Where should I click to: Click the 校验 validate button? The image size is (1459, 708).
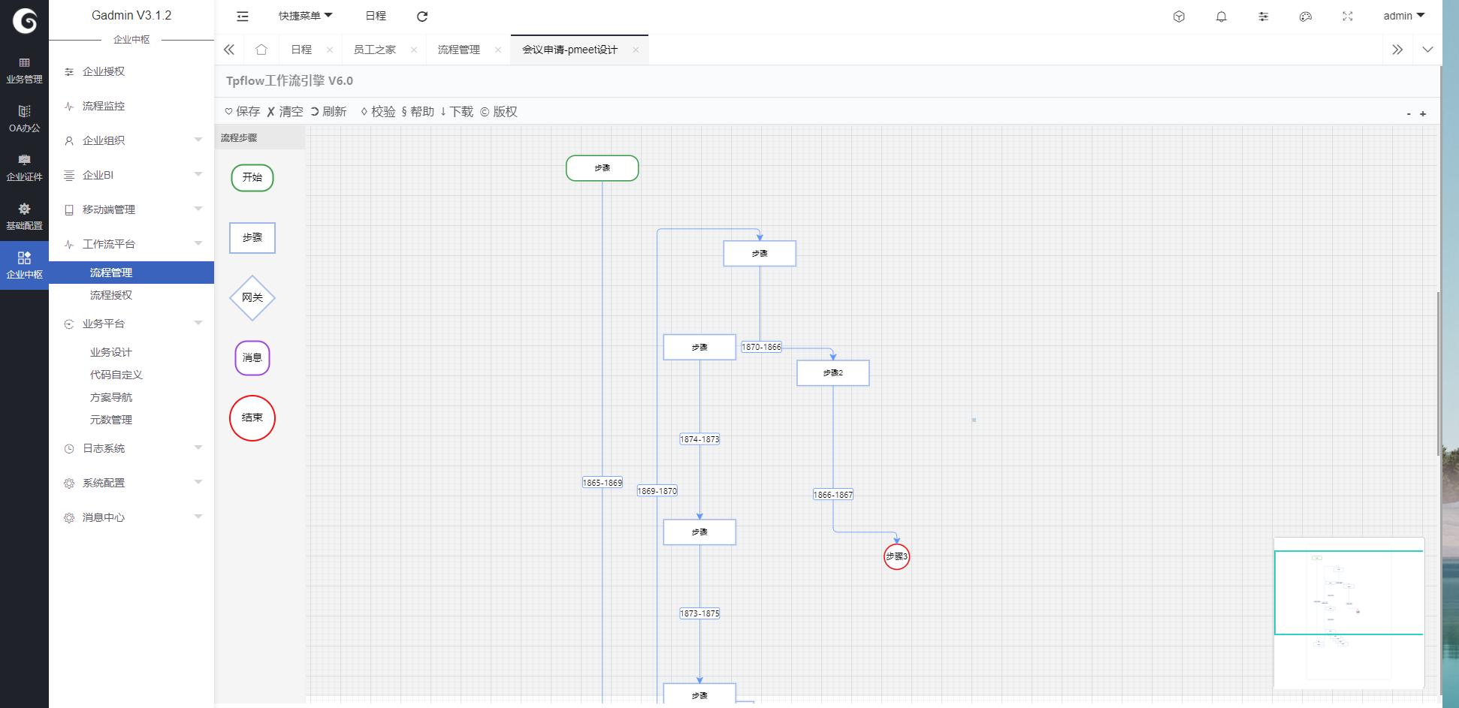(x=378, y=112)
